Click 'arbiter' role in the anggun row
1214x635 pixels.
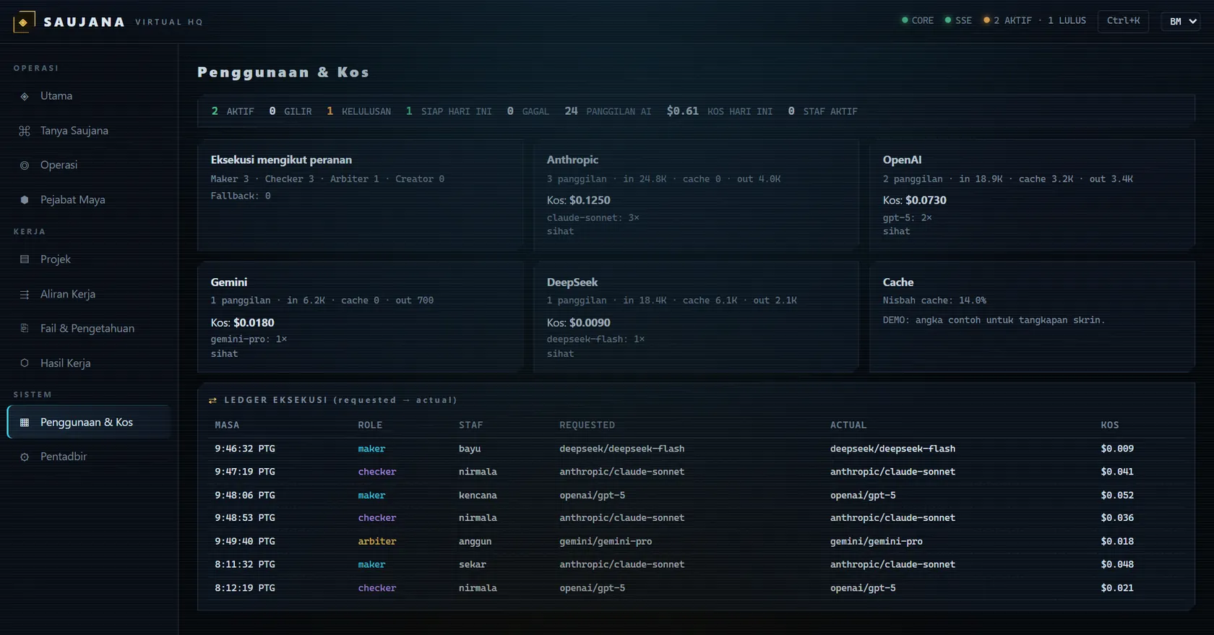point(377,541)
